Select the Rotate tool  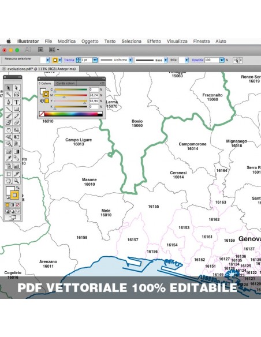tap(9, 130)
